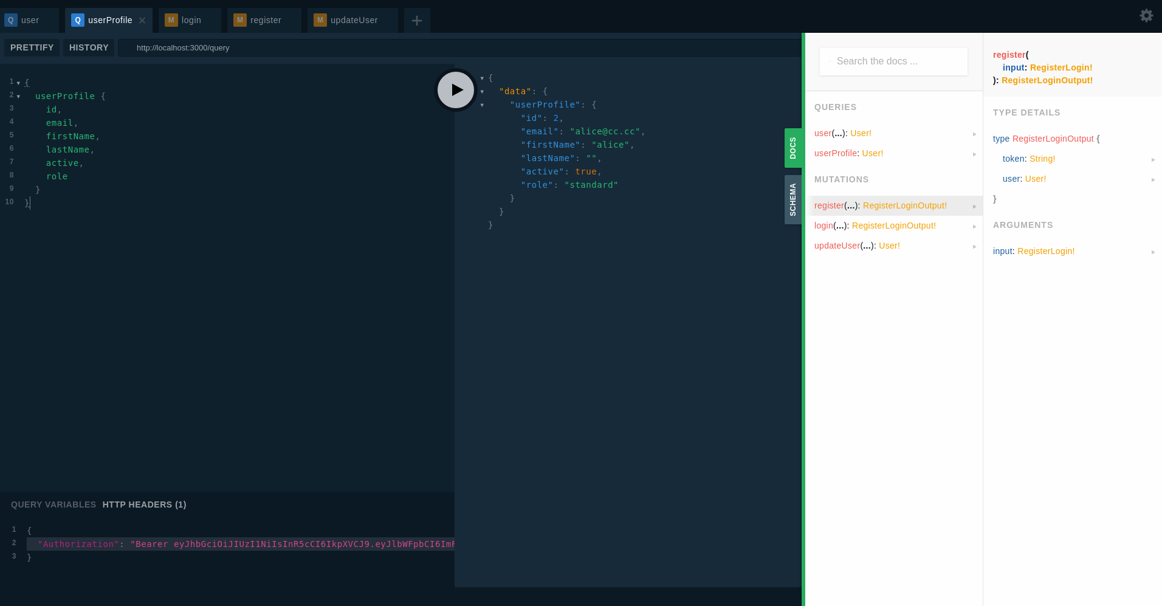The height and width of the screenshot is (606, 1162).
Task: Open the SCHEMA side tab
Action: coord(793,199)
